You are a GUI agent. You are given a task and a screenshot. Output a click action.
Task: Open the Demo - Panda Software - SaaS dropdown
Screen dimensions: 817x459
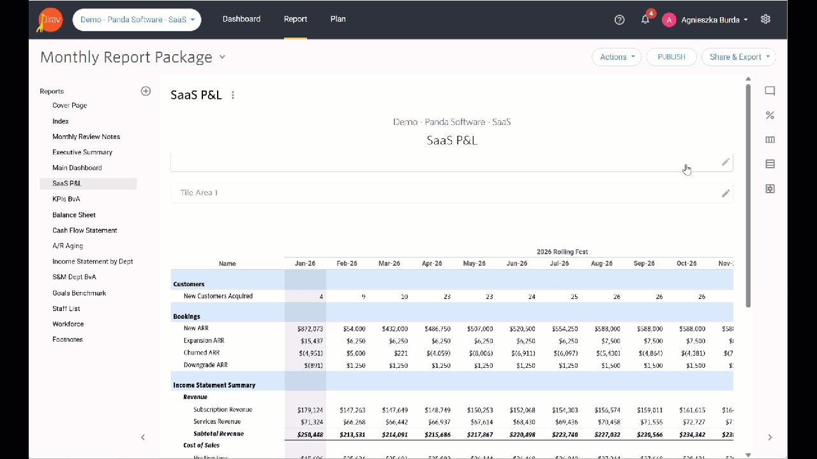137,20
